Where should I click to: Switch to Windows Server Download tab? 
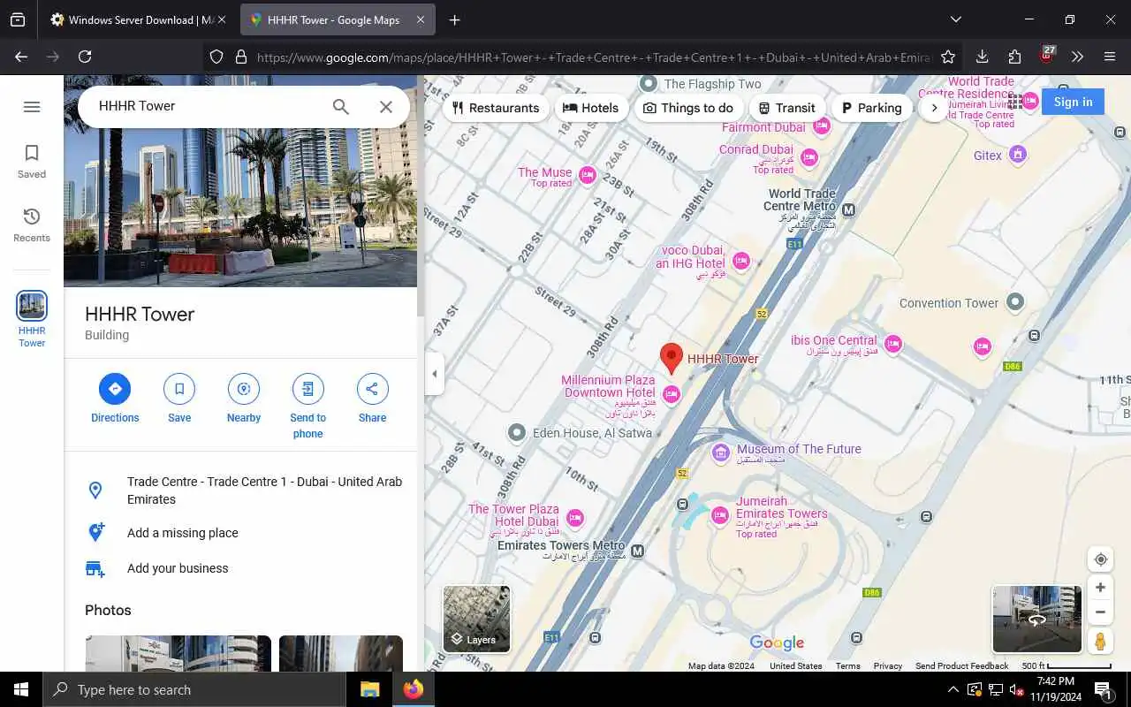pos(137,19)
